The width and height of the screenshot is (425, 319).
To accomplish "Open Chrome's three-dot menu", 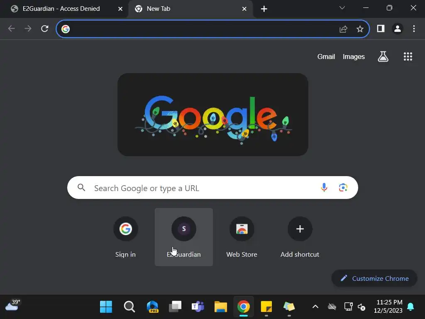I will [x=414, y=29].
